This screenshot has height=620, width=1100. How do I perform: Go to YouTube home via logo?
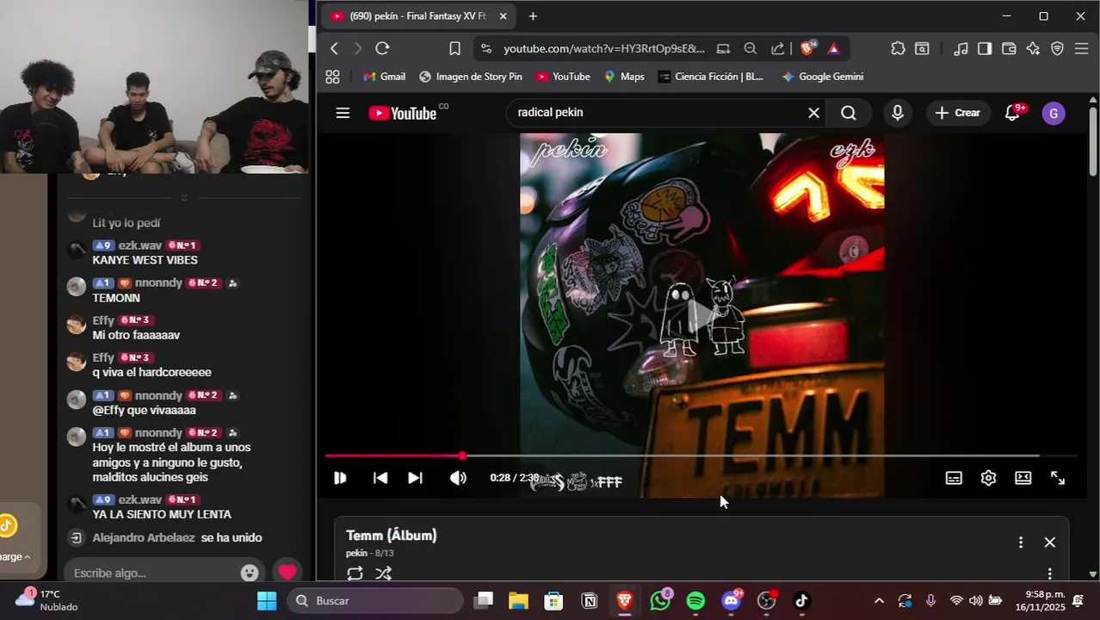403,113
